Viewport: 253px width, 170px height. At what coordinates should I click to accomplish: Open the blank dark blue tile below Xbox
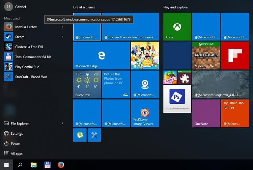(177, 56)
